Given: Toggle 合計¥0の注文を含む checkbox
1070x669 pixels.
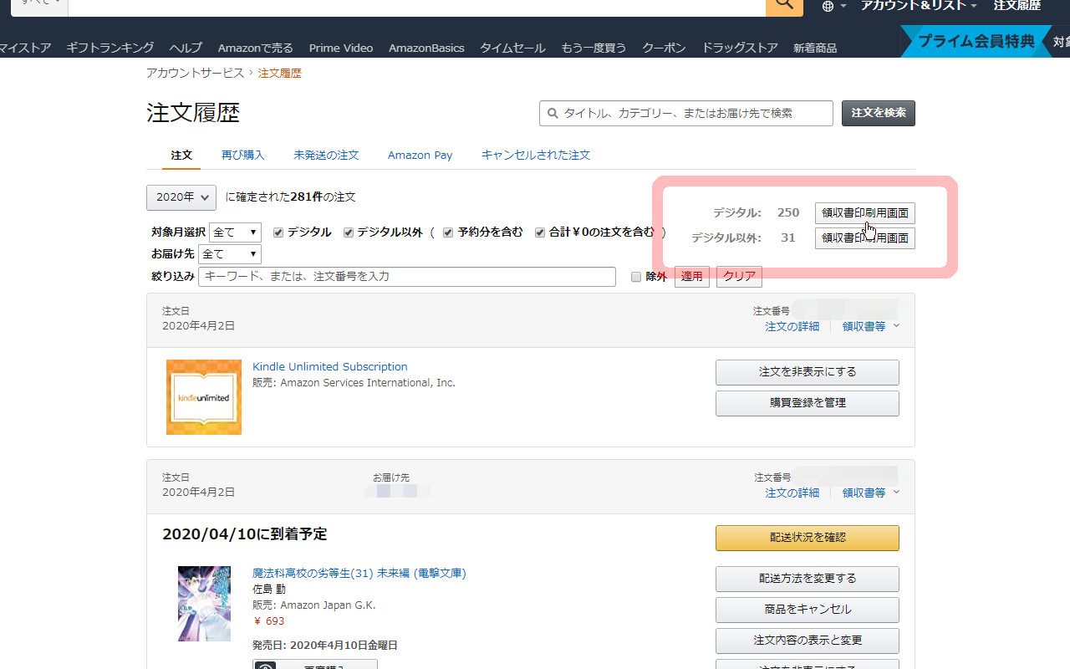Looking at the screenshot, I should pyautogui.click(x=540, y=232).
